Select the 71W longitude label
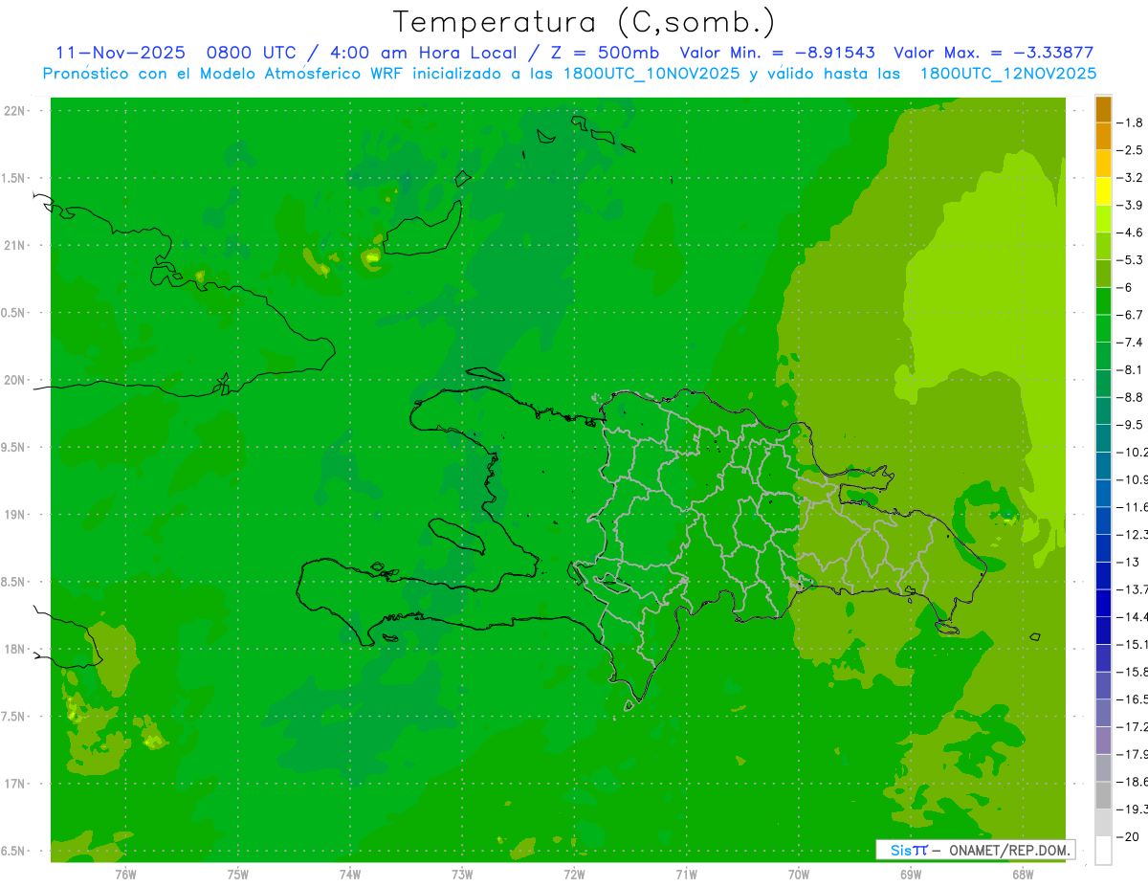Image resolution: width=1148 pixels, height=887 pixels. click(686, 875)
